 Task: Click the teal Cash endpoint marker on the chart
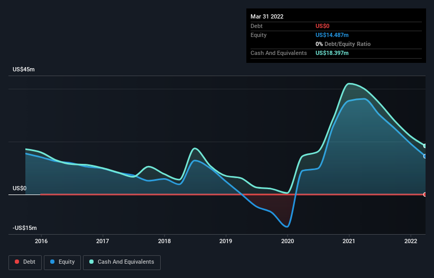coord(424,146)
